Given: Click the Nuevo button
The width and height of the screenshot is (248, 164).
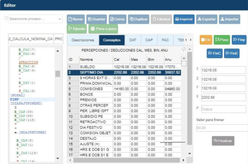Looking at the screenshot, I should click(x=76, y=19).
